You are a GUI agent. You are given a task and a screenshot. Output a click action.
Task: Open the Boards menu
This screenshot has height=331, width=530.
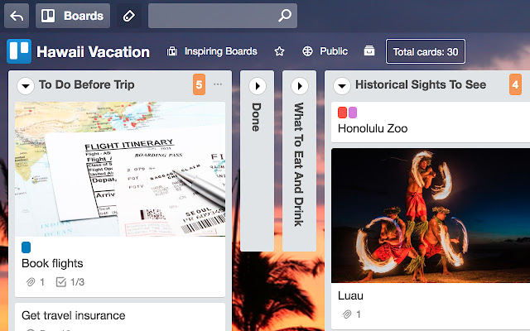[x=73, y=15]
